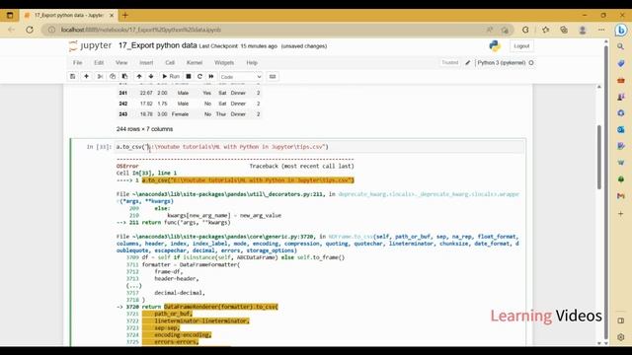Click the 244 rows × 7 columns text
632x355 pixels.
(144, 129)
